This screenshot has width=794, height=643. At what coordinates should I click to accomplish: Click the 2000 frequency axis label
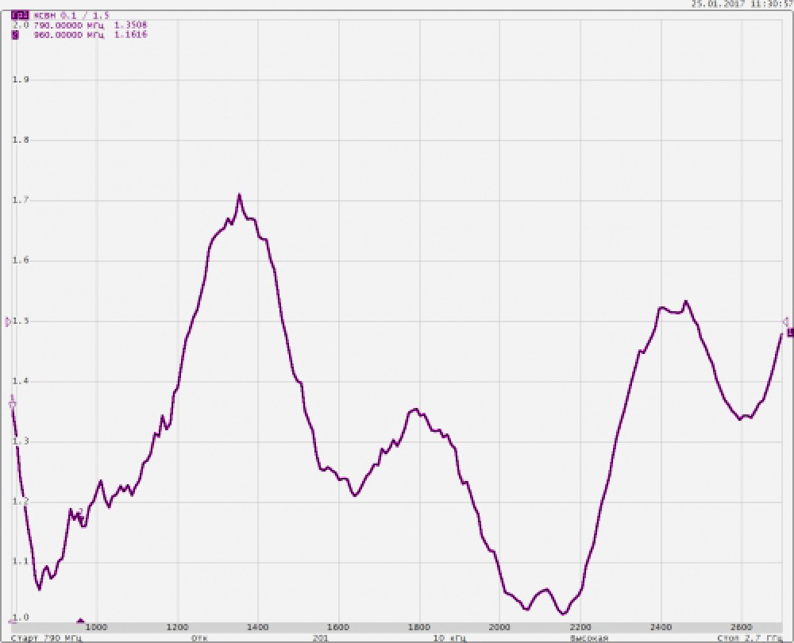pos(499,627)
